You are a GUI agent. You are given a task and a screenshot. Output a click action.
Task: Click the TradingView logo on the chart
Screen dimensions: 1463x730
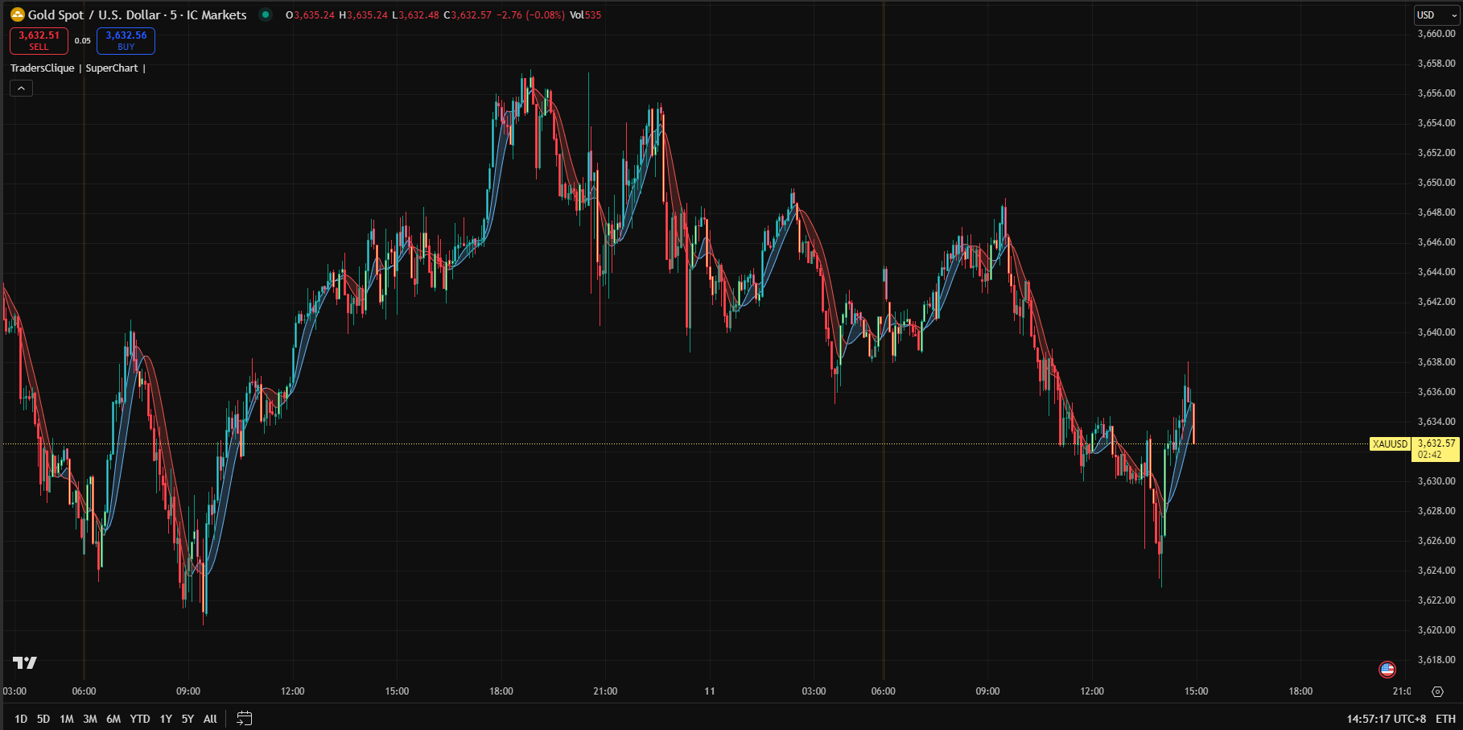click(25, 662)
